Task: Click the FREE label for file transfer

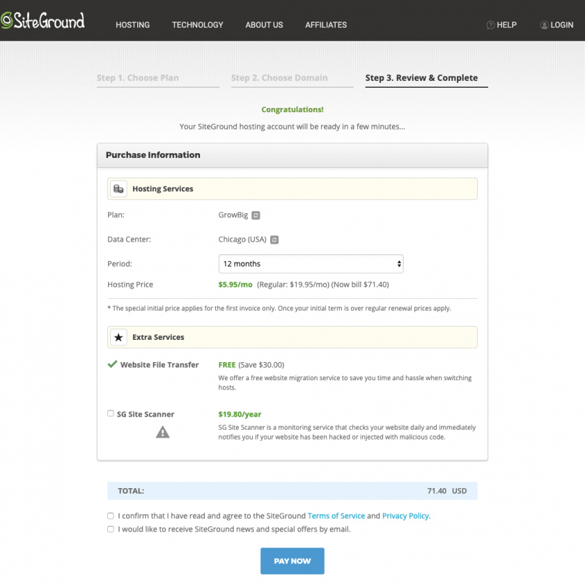Action: coord(227,365)
